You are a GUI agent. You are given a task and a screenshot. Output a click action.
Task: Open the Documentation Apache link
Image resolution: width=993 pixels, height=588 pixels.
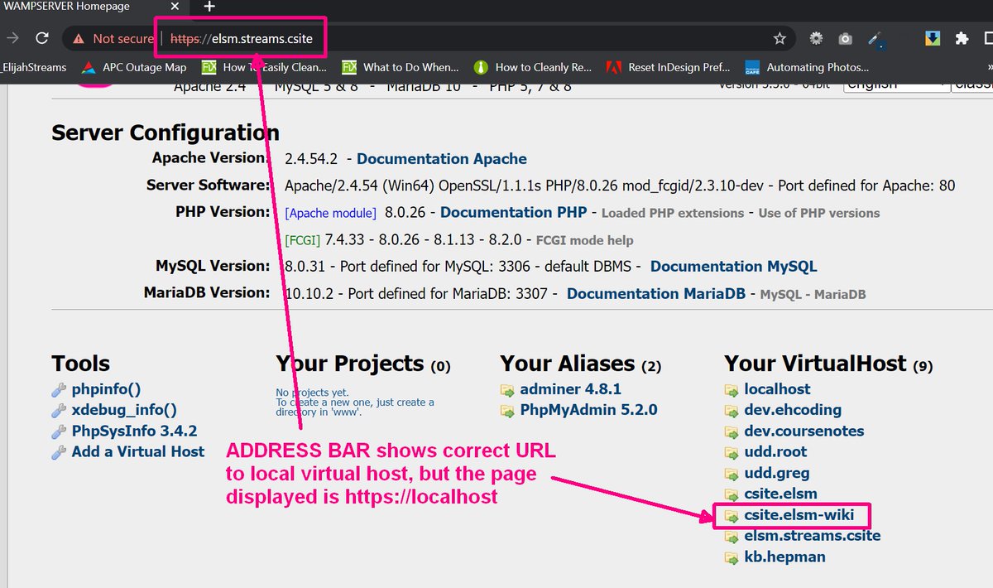point(441,158)
